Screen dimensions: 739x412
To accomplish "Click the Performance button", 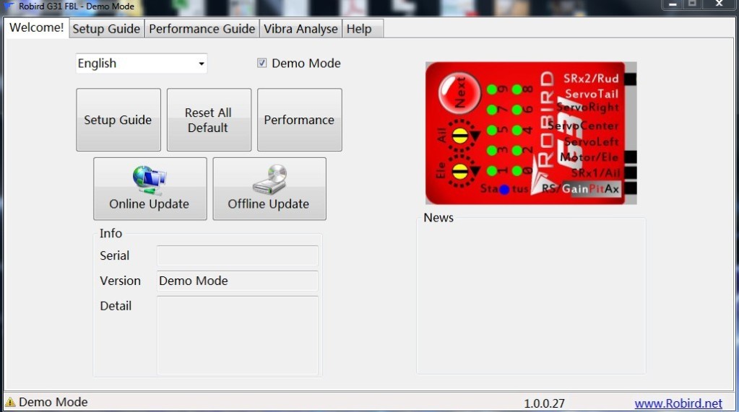I will [299, 120].
